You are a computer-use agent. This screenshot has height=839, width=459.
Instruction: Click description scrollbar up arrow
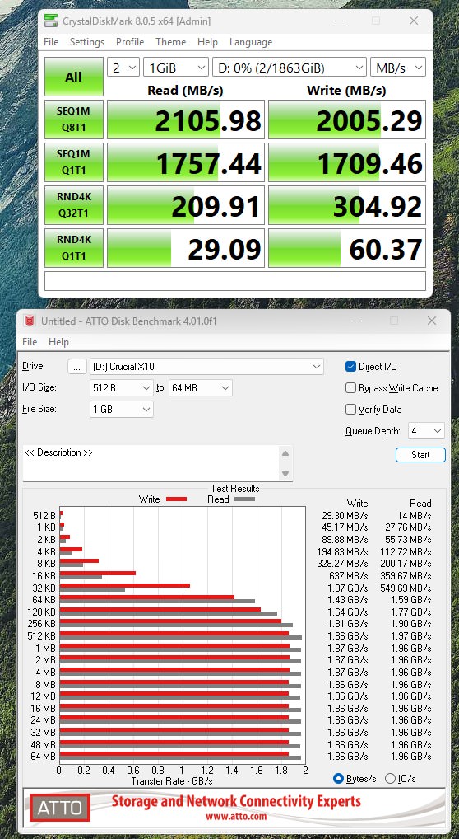285,452
